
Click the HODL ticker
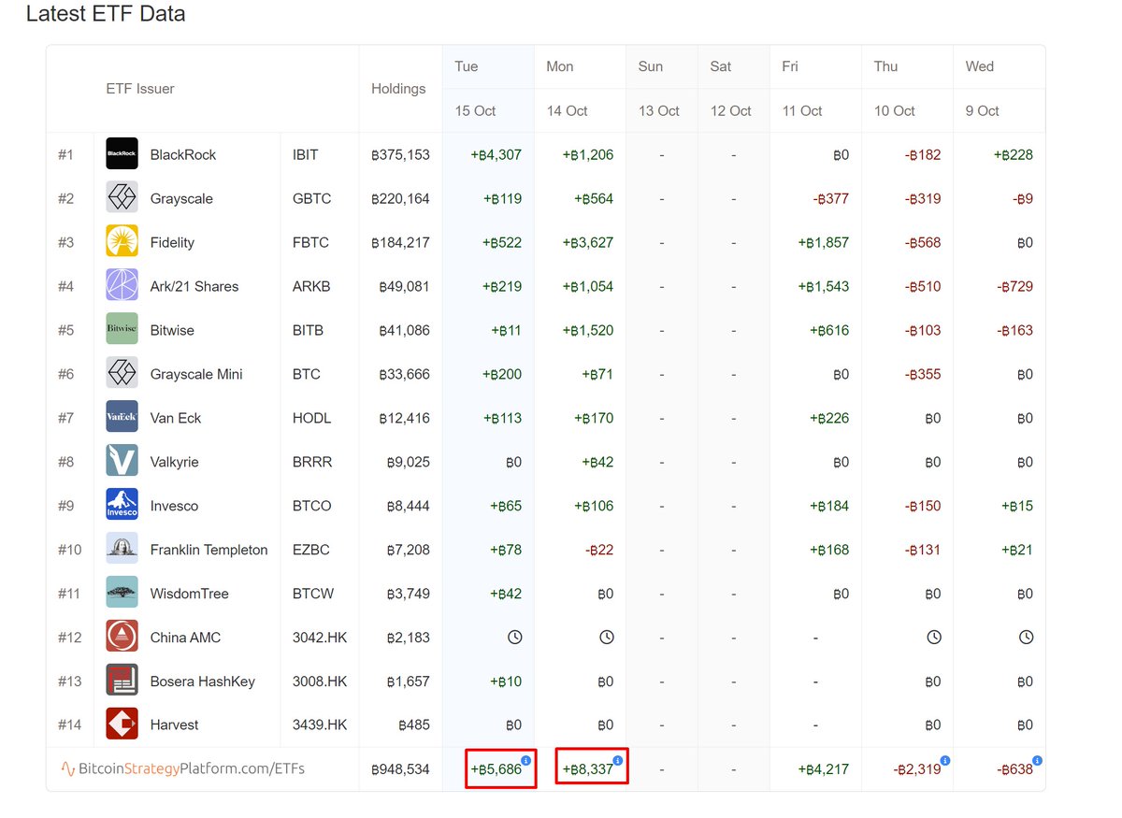[x=311, y=418]
